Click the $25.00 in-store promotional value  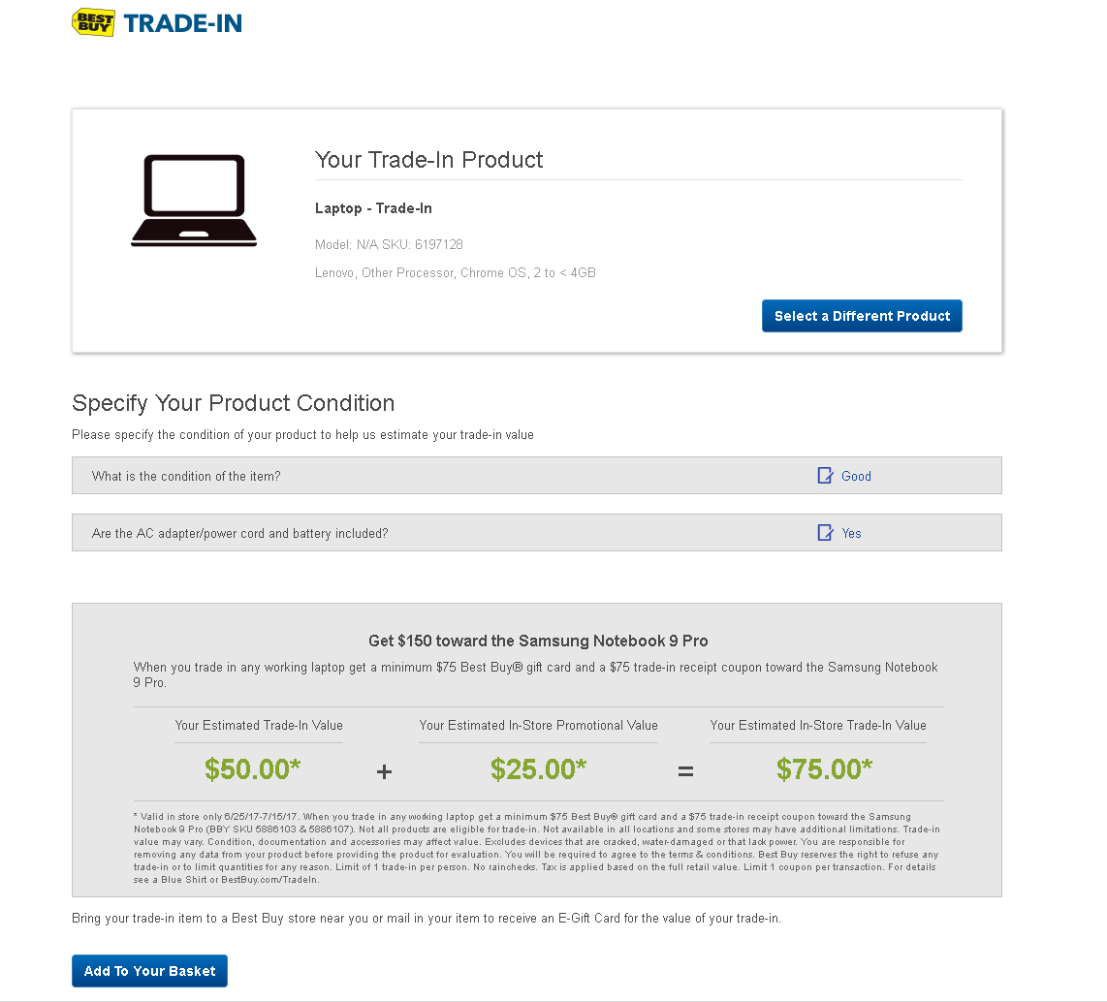pyautogui.click(x=539, y=769)
